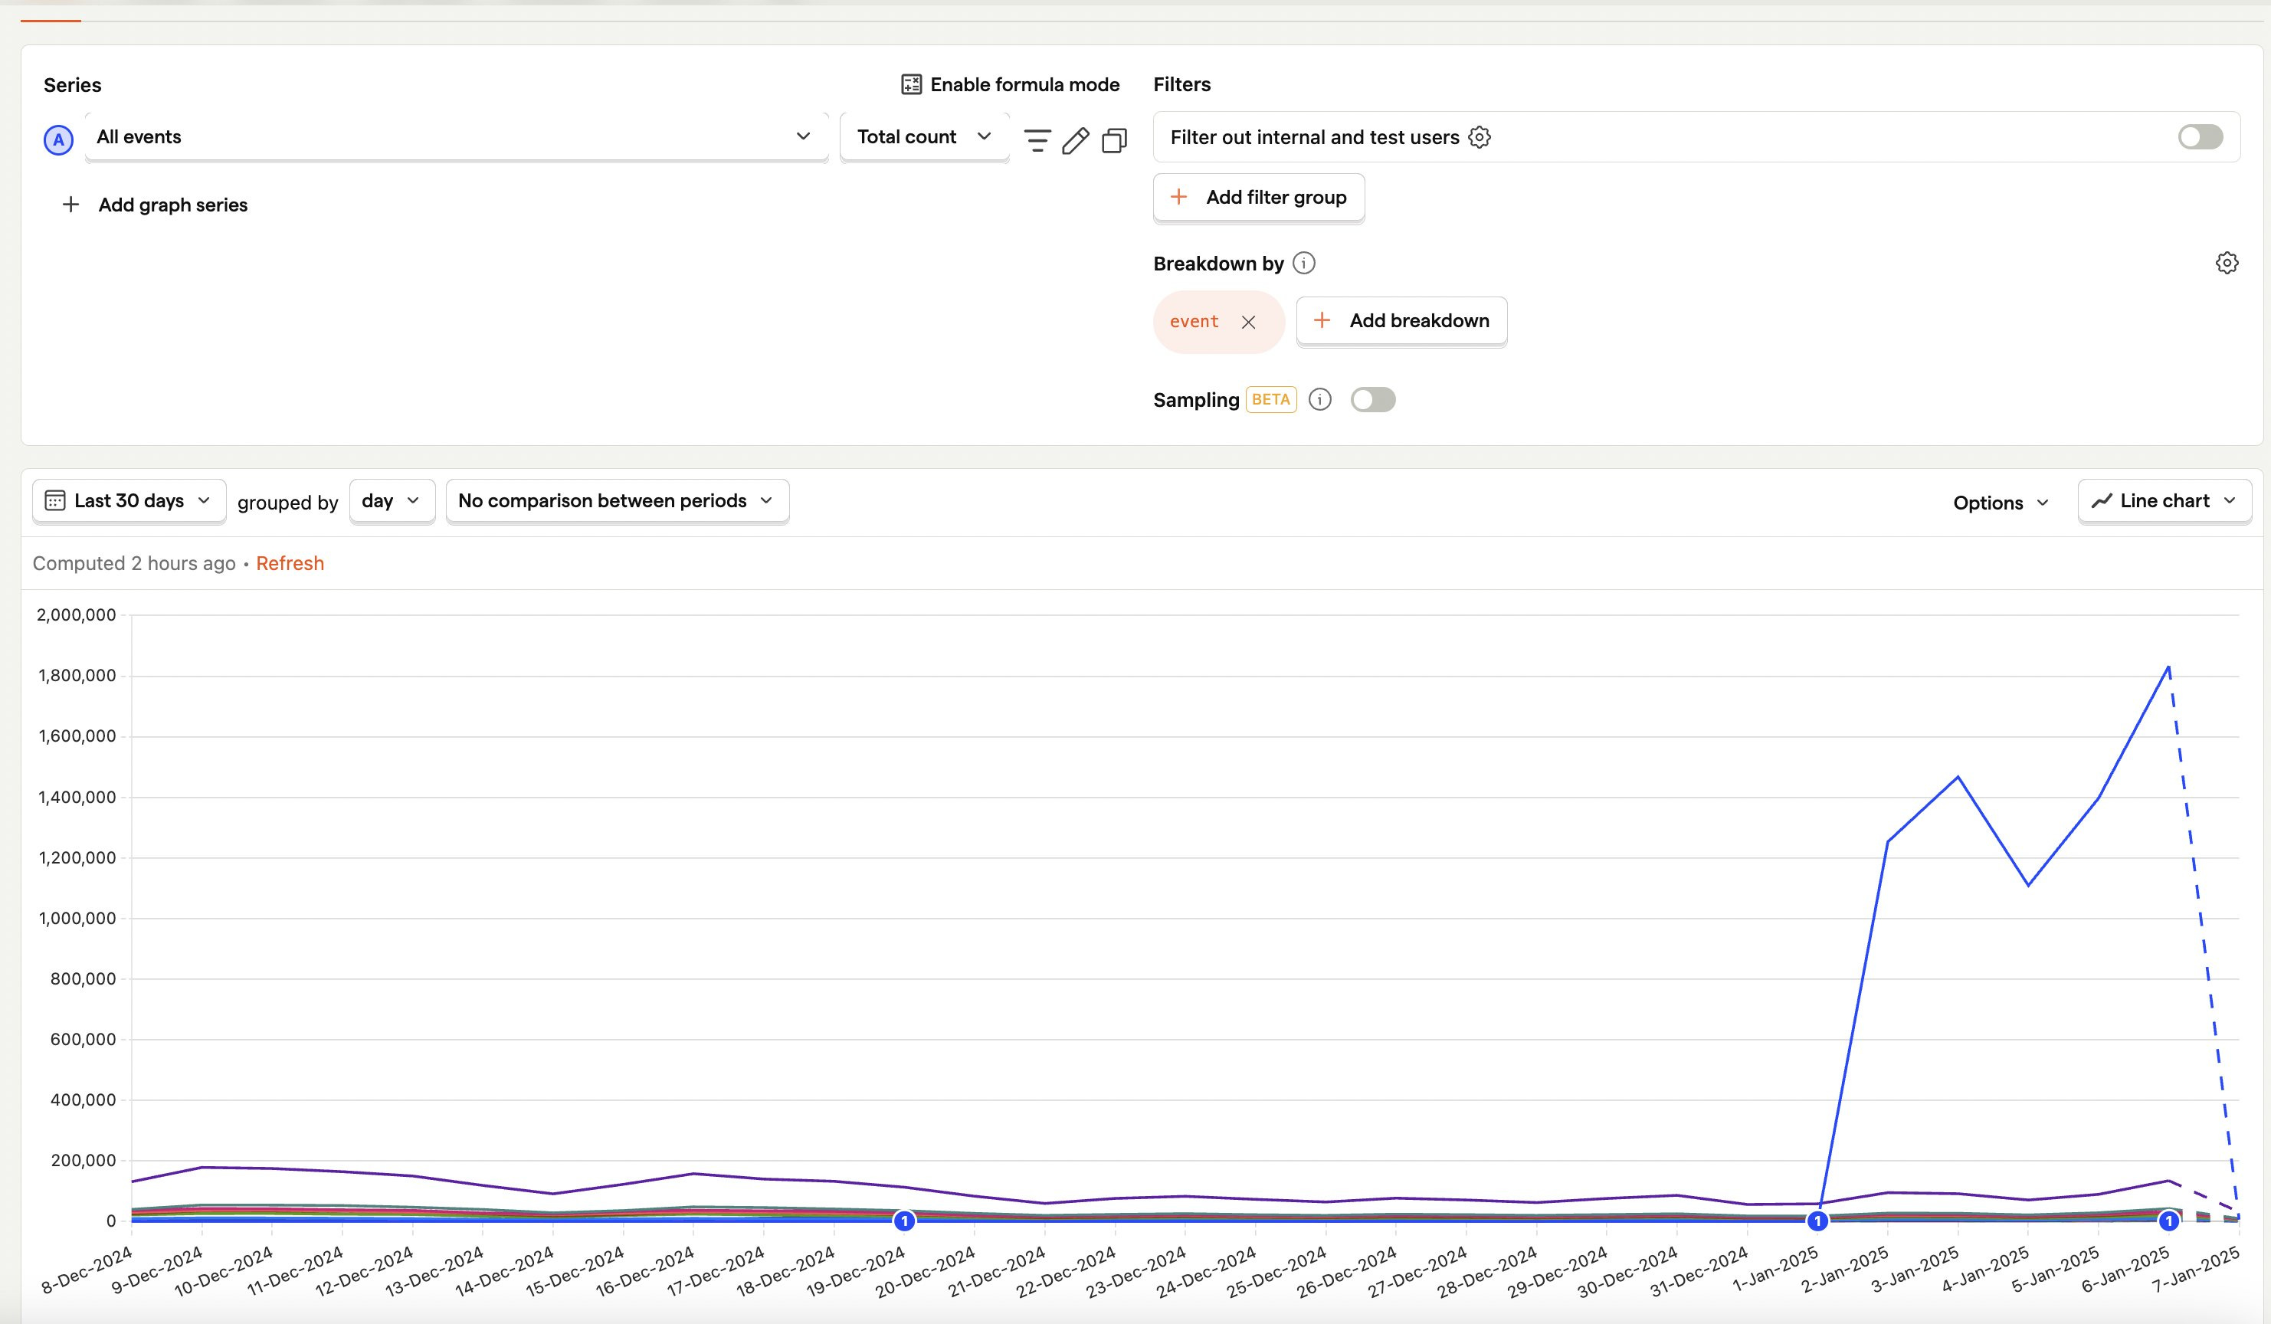Open internal users filter gear settings
Image resolution: width=2271 pixels, height=1324 pixels.
[x=1479, y=137]
